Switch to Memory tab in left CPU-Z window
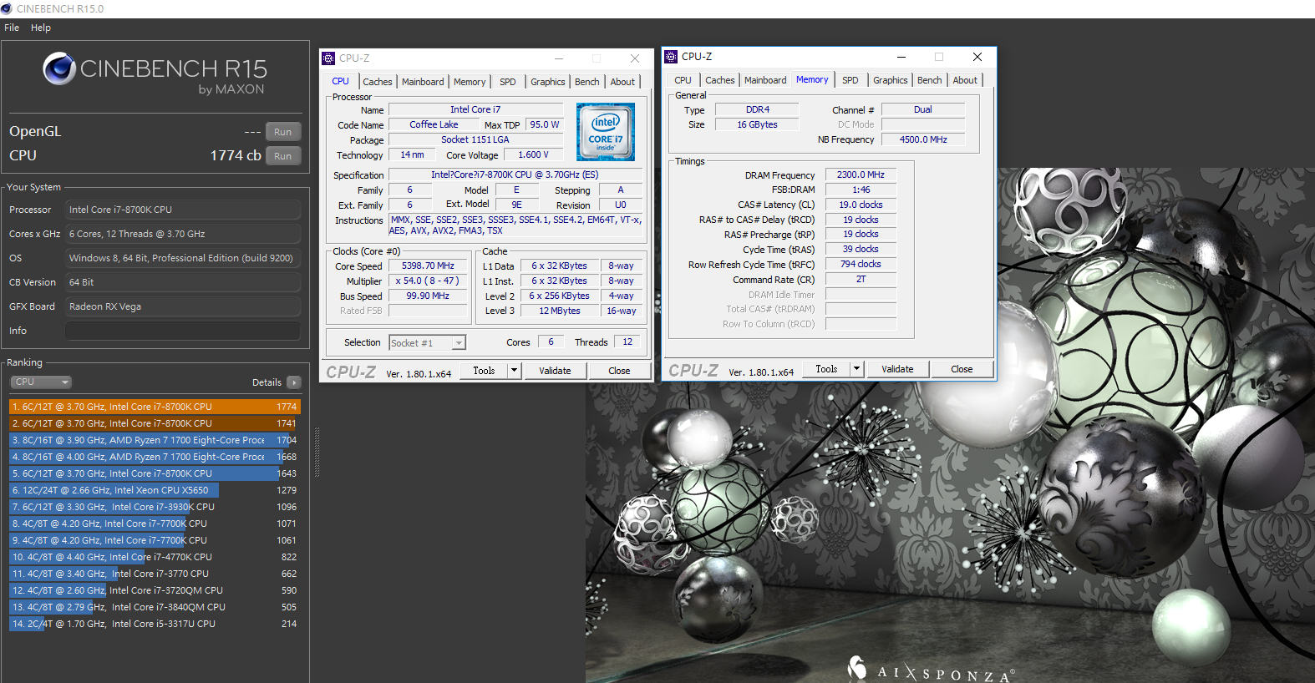 tap(470, 82)
